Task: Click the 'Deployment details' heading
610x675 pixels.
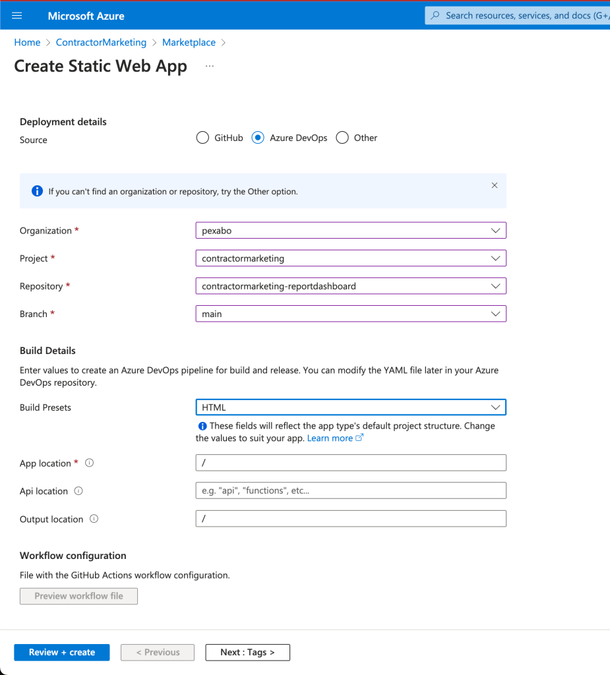Action: (x=63, y=122)
